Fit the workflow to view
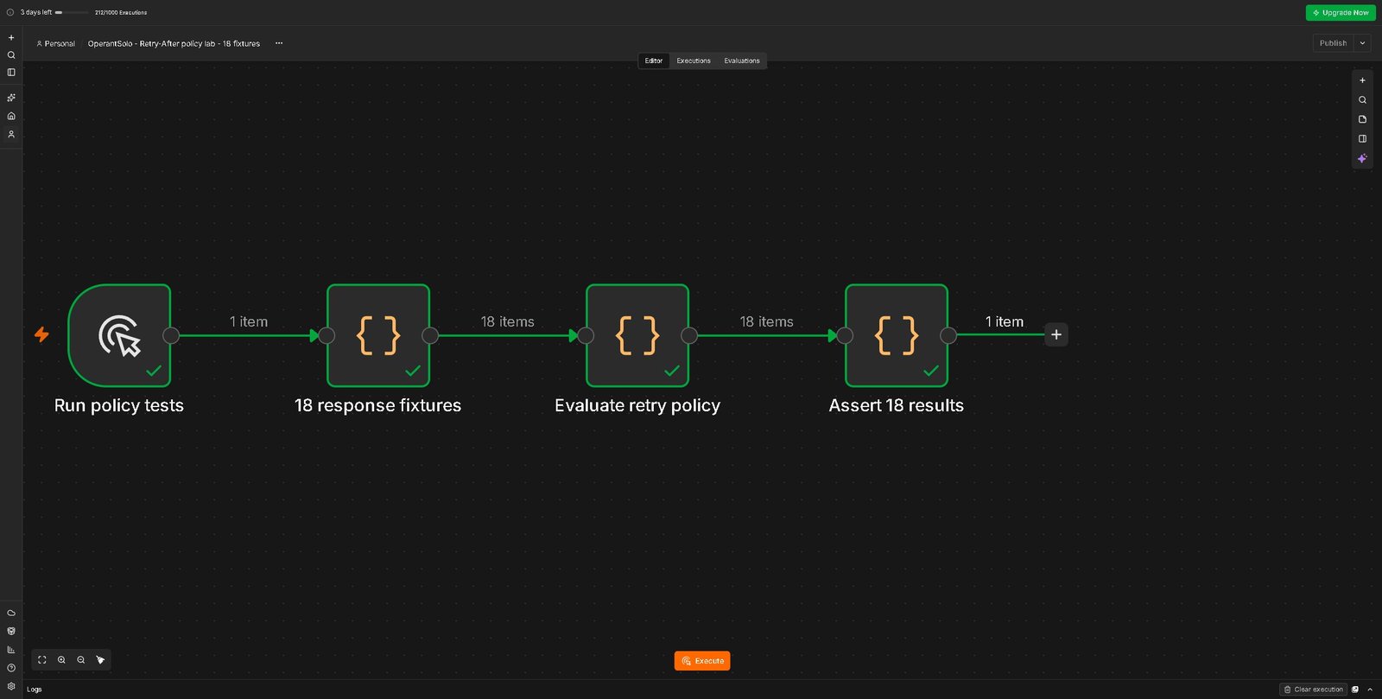This screenshot has width=1382, height=699. pyautogui.click(x=41, y=660)
